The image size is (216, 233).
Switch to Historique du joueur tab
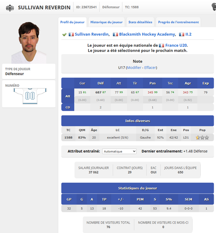(x=107, y=22)
